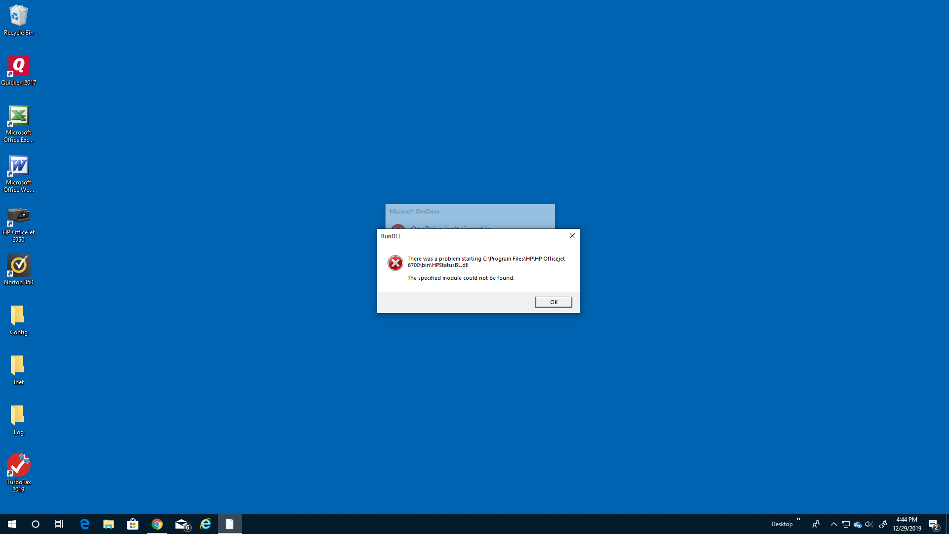
Task: Open Microsoft Store from taskbar
Action: pyautogui.click(x=133, y=524)
